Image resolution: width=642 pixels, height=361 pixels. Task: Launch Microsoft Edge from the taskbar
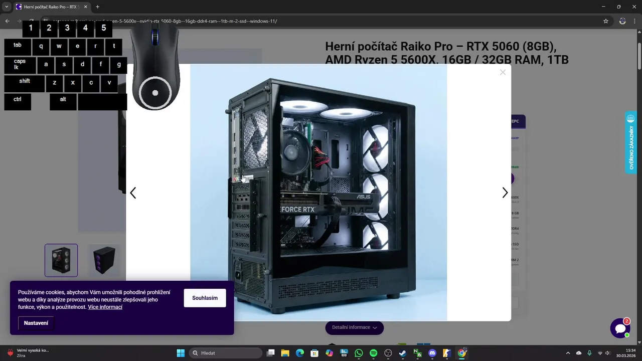[x=300, y=353]
